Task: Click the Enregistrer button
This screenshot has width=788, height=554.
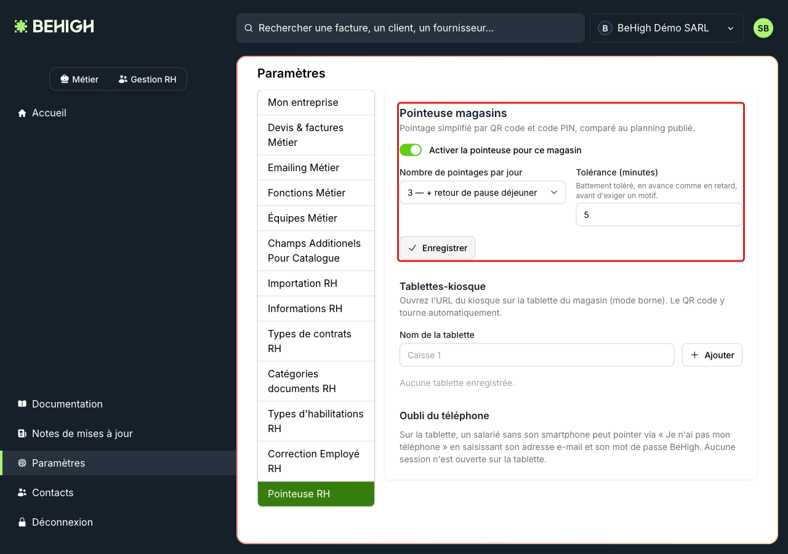Action: coord(438,248)
